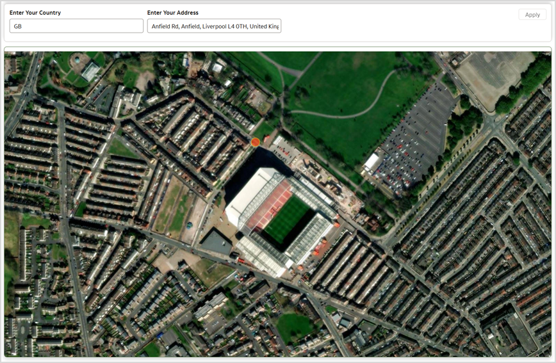Focus the Enter Your Country input field

click(x=76, y=26)
